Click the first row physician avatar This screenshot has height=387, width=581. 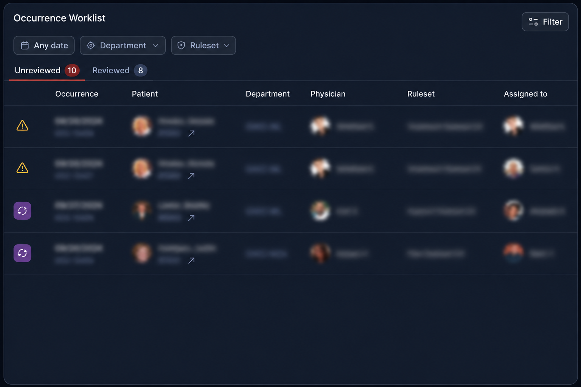pos(320,126)
